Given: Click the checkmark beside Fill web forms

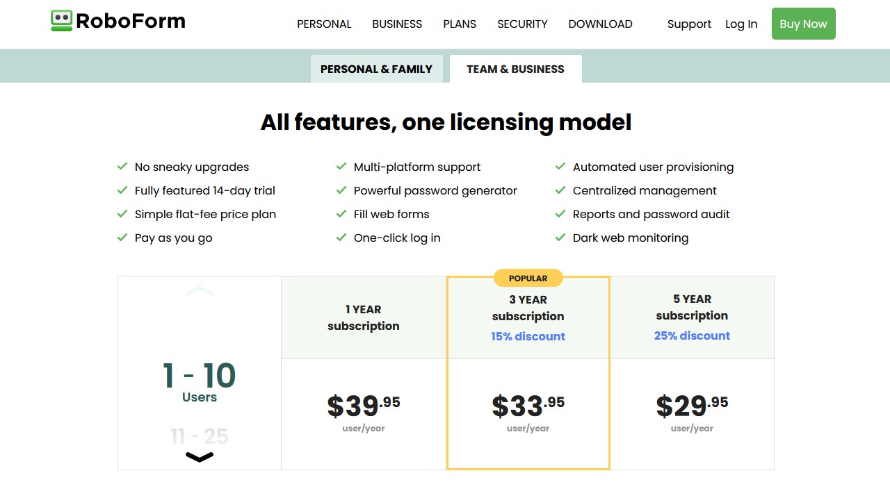Looking at the screenshot, I should (341, 214).
